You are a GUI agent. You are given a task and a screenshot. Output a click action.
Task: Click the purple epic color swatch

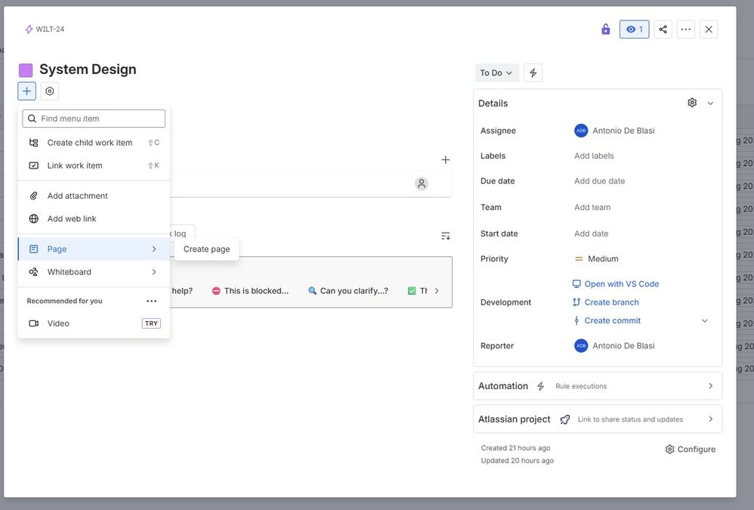(26, 70)
